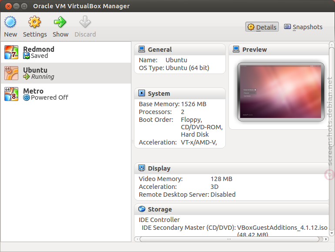Viewport: 335px width, 252px height.
Task: Click the New toolbar label
Action: [10, 34]
